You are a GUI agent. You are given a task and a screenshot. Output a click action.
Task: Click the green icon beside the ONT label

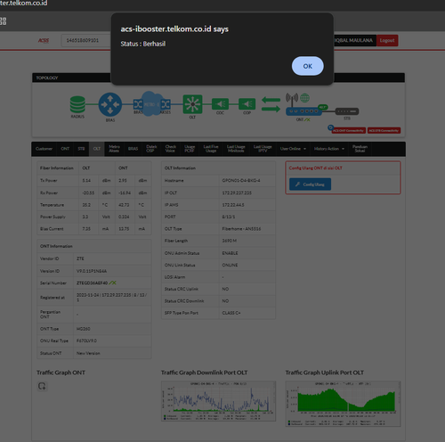point(307,119)
